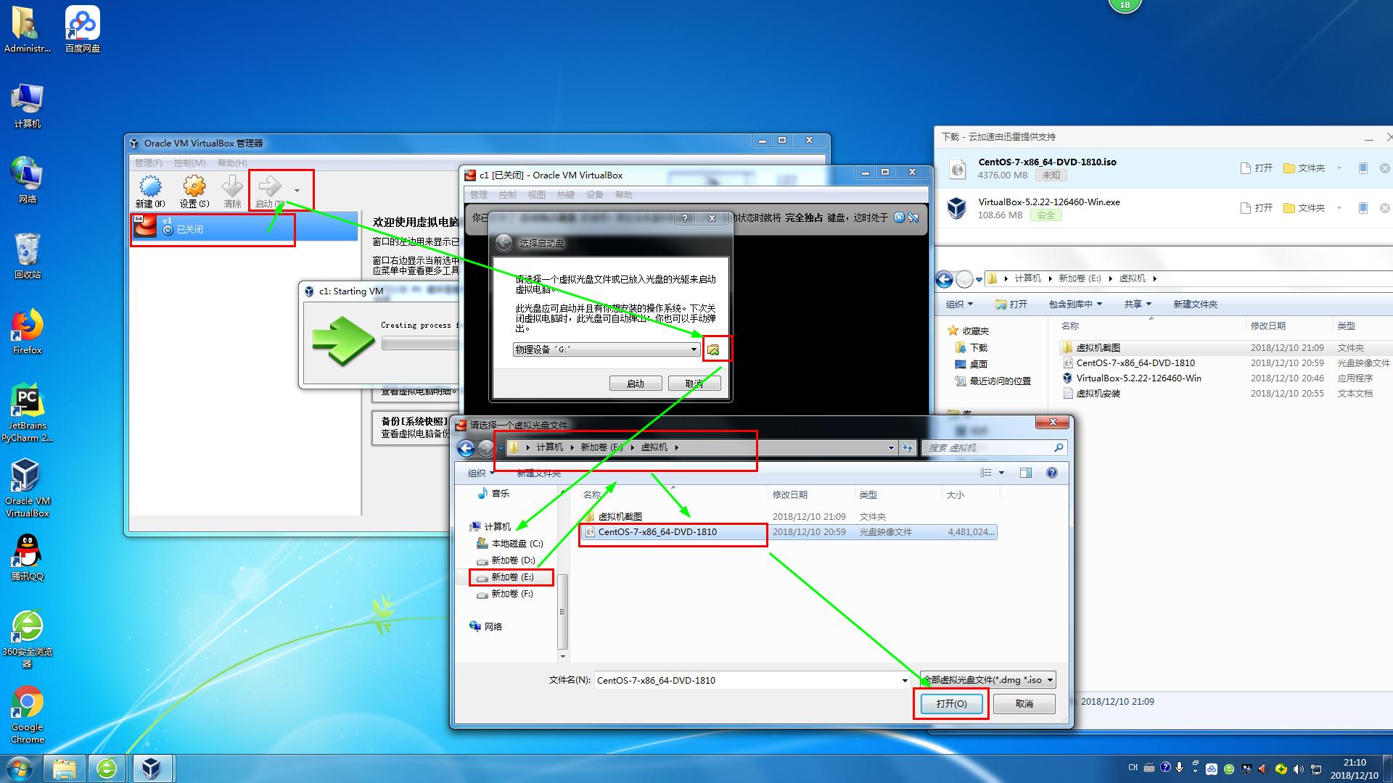Screen dimensions: 1393x783
Task: Click the browse virtual optical disk folder icon
Action: pos(713,349)
